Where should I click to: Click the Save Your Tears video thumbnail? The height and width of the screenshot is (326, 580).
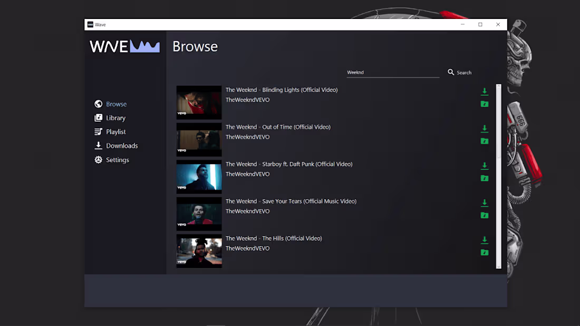pyautogui.click(x=199, y=214)
